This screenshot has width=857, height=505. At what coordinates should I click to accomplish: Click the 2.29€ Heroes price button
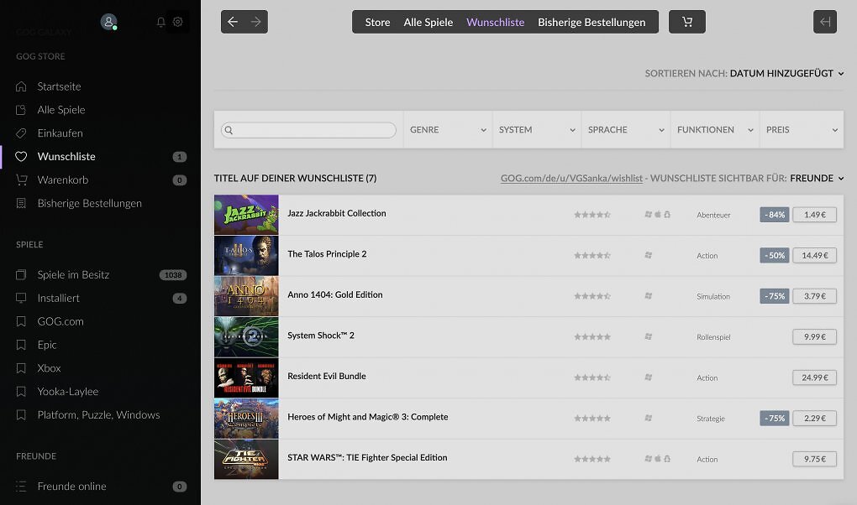(x=814, y=419)
